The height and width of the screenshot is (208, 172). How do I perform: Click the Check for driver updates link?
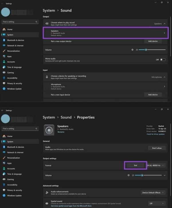[x=156, y=134]
